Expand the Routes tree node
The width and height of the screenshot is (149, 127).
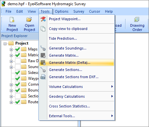[11, 102]
